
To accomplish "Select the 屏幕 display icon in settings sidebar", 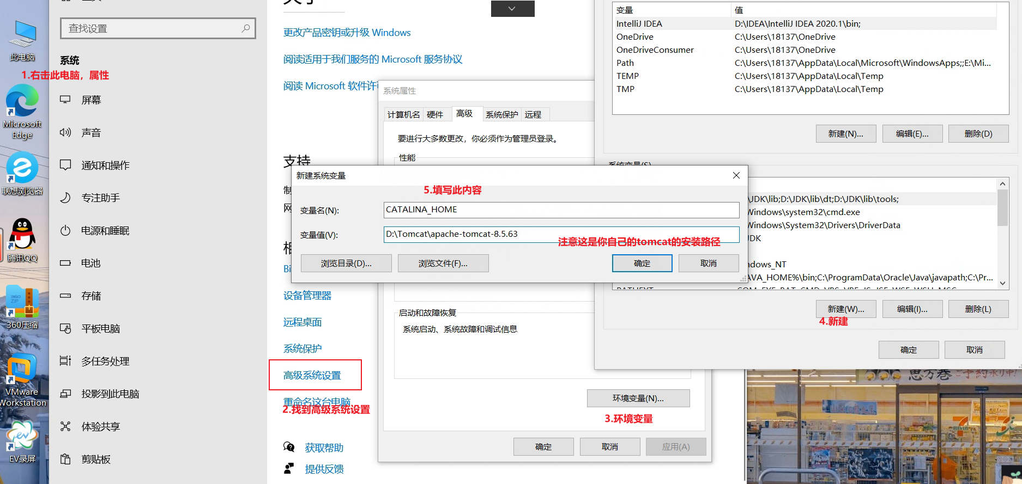I will click(65, 100).
